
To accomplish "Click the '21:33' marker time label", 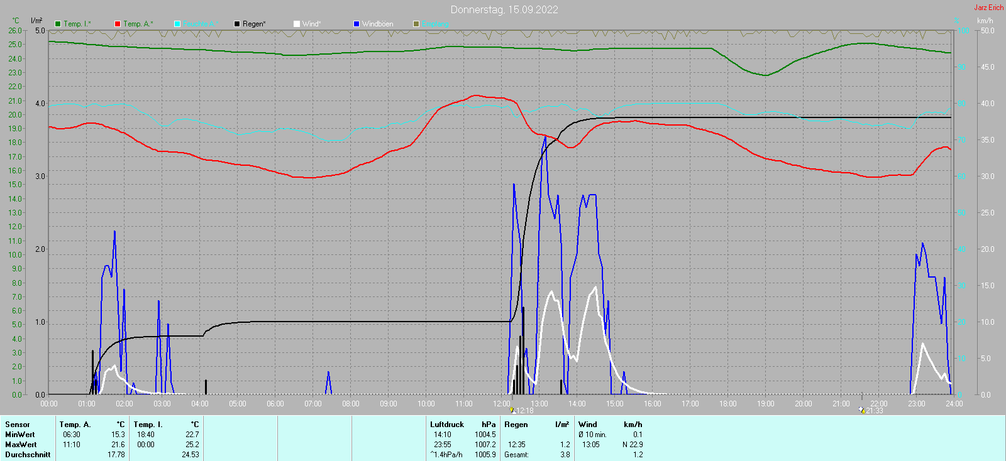I will pos(875,411).
